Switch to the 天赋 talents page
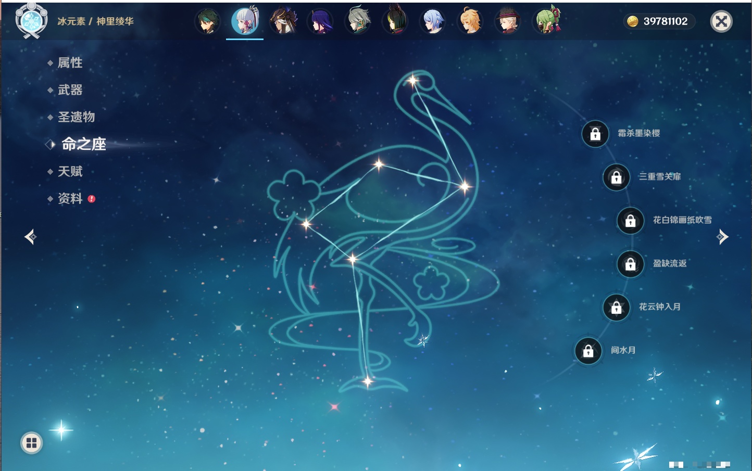This screenshot has width=752, height=471. click(x=70, y=171)
